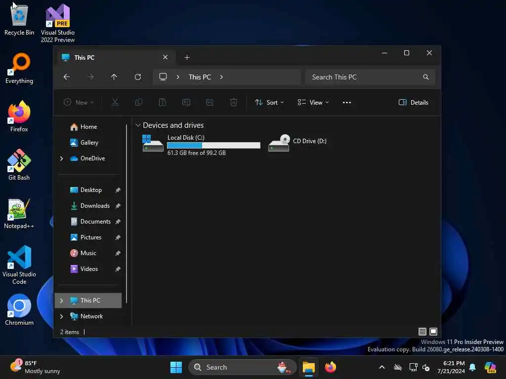This screenshot has width=506, height=379.
Task: Click the navigation pane scrollbar
Action: click(126, 213)
